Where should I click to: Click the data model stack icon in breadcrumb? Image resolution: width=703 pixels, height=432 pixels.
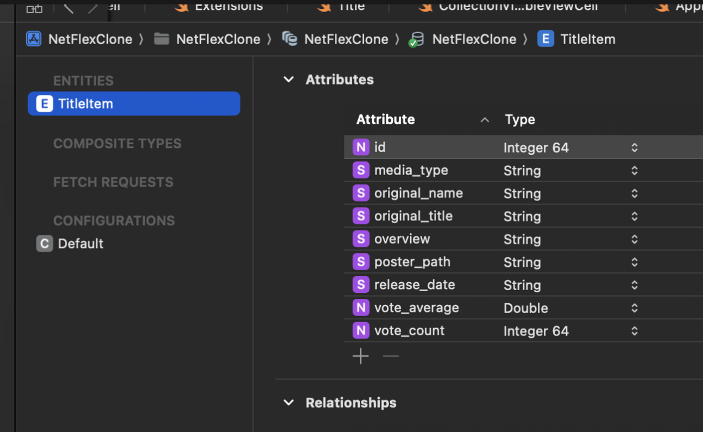click(x=290, y=39)
